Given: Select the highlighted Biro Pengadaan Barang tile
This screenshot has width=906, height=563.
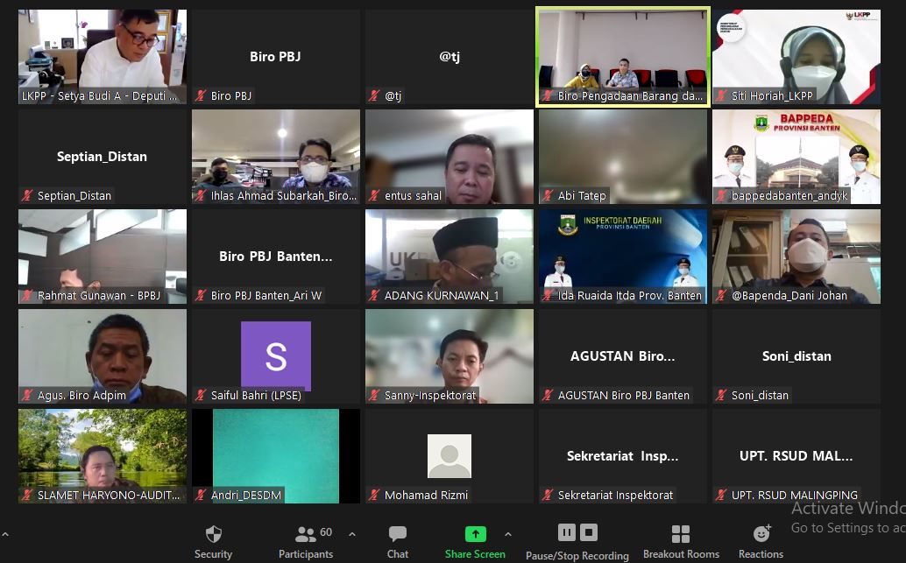Looking at the screenshot, I should coord(622,56).
